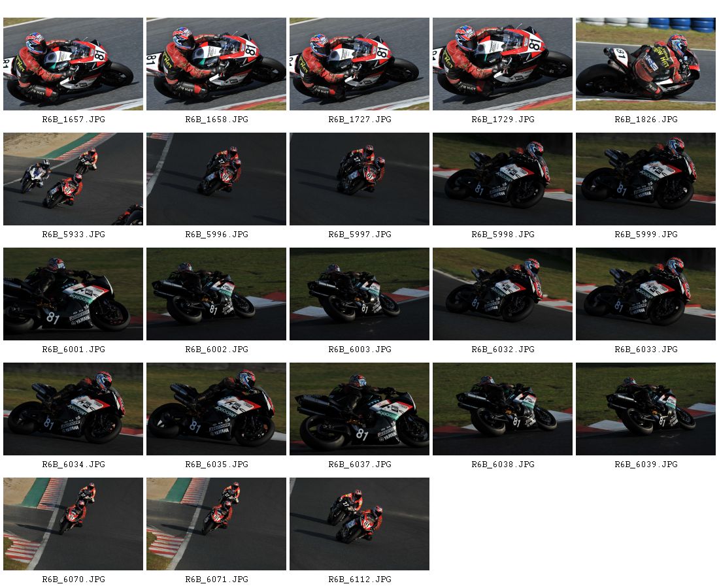
Task: Open R6B_5933.JPG showing three motorcycles
Action: 73,179
